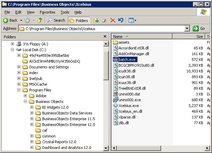Click the Floppy drive icon

click(x=19, y=44)
